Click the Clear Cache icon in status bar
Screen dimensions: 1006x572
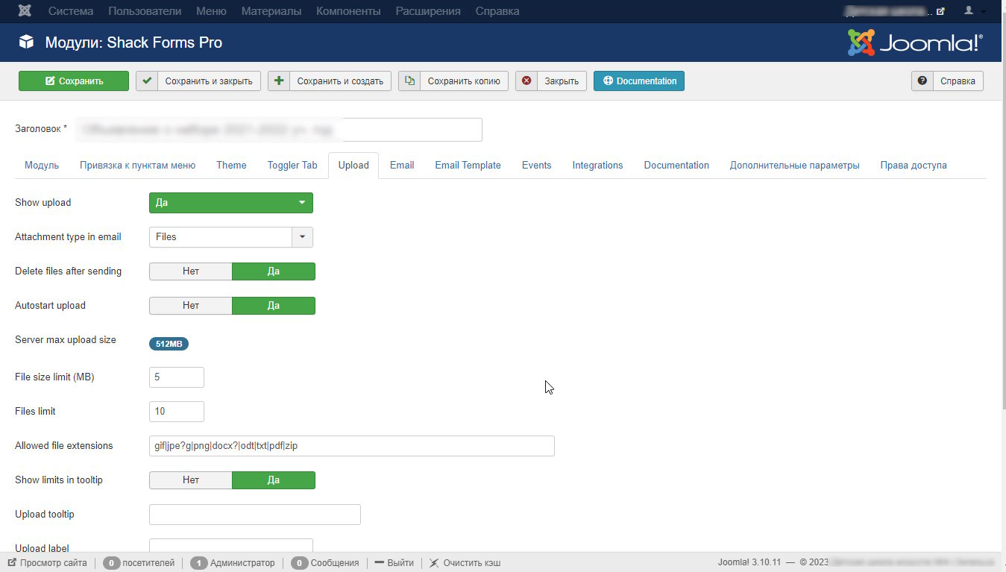click(434, 563)
